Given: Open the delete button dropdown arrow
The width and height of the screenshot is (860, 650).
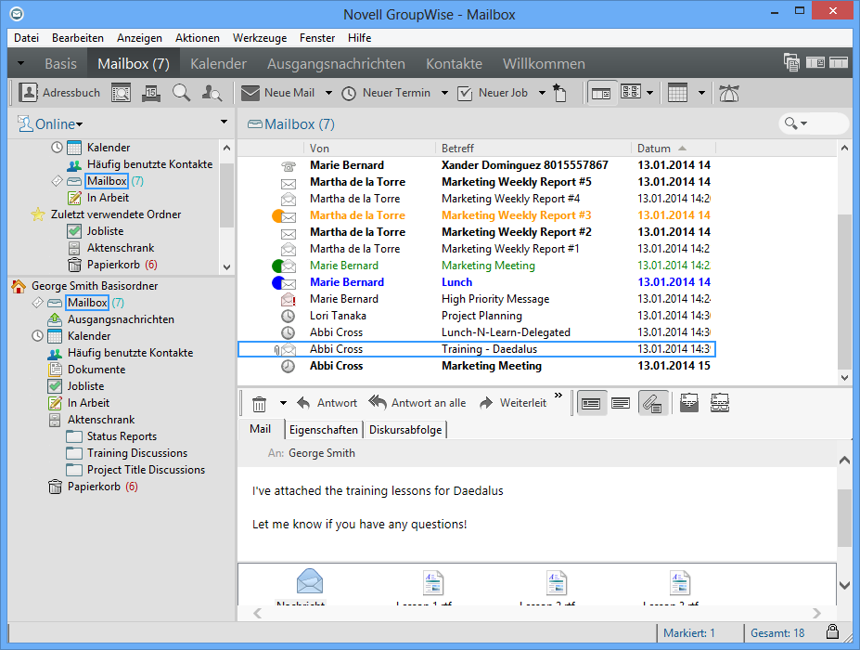Looking at the screenshot, I should [283, 403].
